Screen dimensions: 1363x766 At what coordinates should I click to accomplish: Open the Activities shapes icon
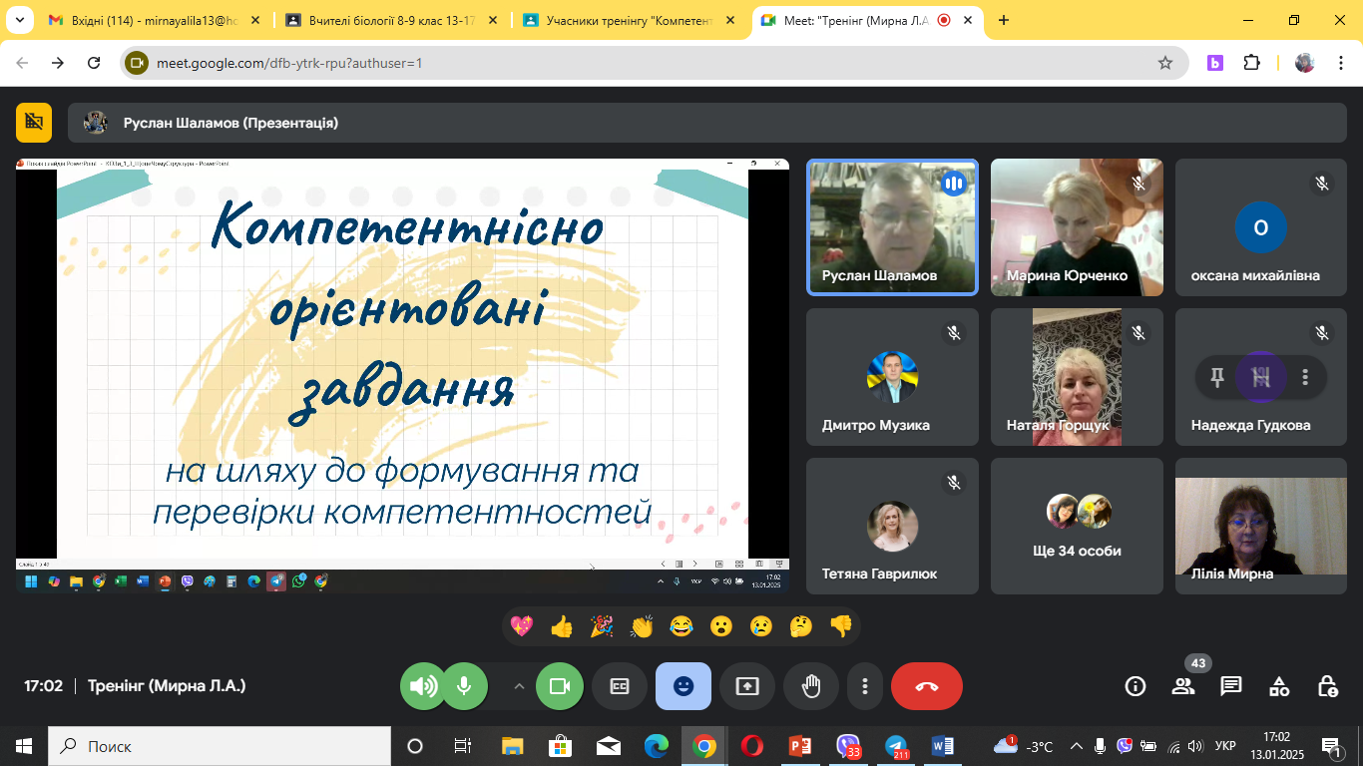1279,686
